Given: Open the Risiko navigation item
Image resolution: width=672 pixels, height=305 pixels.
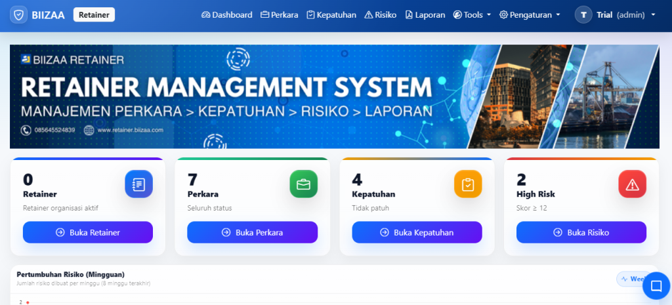Looking at the screenshot, I should pos(380,15).
